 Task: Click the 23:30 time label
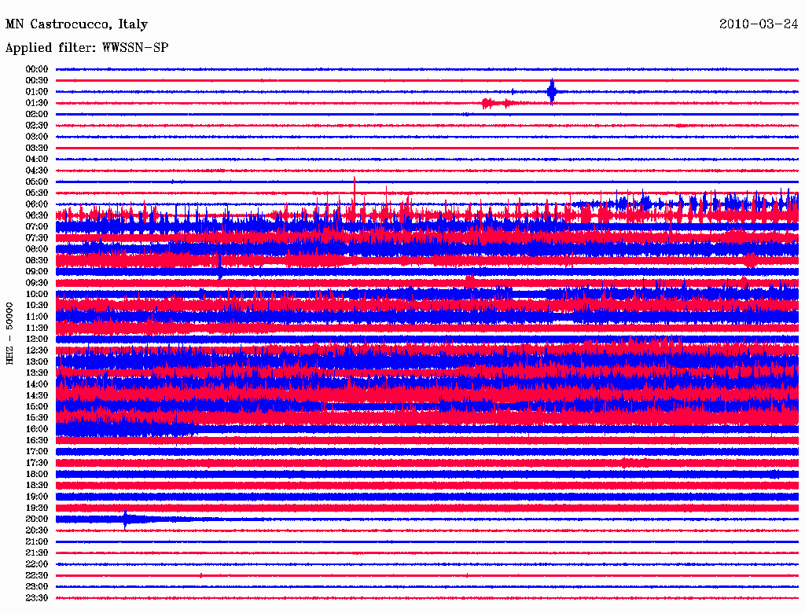tap(37, 598)
